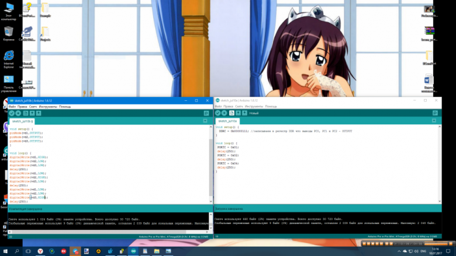The image size is (456, 256).
Task: Open Action Center notifications icon
Action: (x=448, y=251)
